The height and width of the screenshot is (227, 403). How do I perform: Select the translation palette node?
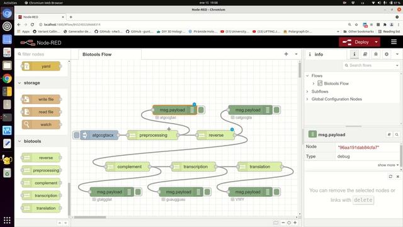pyautogui.click(x=41, y=208)
